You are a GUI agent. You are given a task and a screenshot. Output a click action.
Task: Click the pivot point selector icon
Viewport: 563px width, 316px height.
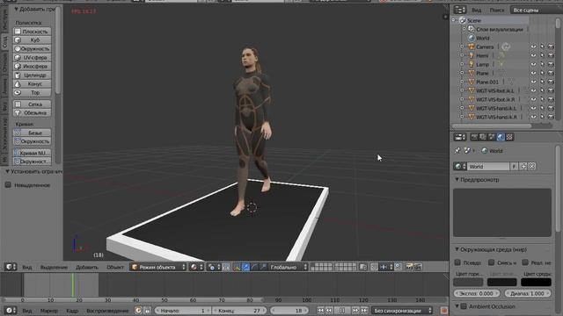[x=214, y=267]
